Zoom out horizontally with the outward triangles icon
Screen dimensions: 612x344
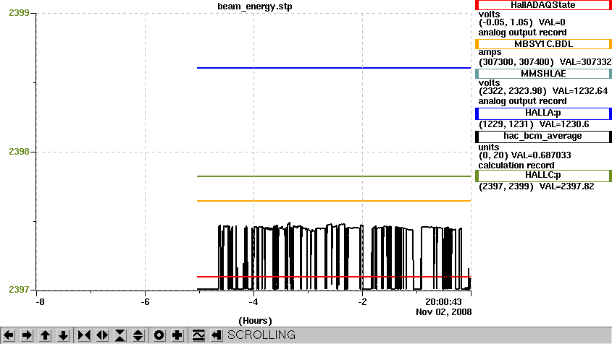point(102,335)
